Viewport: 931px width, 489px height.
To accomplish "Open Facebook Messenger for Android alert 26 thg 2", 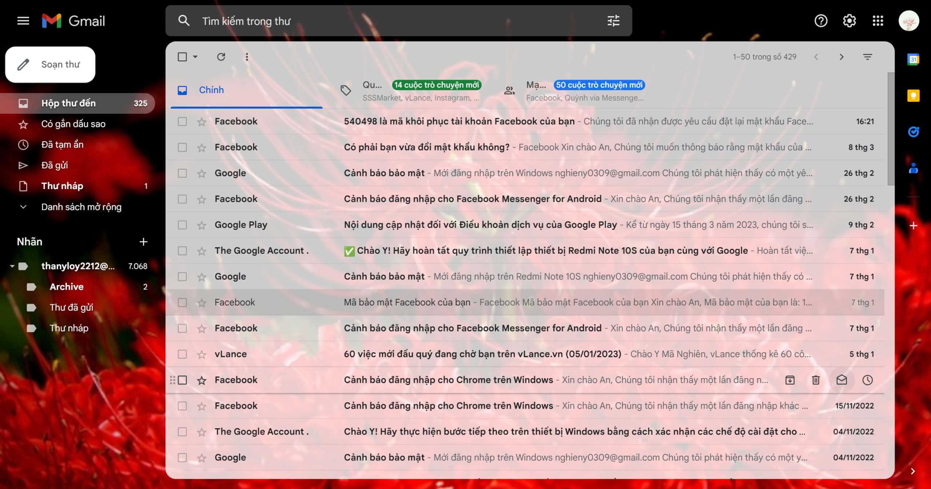I will [x=525, y=199].
